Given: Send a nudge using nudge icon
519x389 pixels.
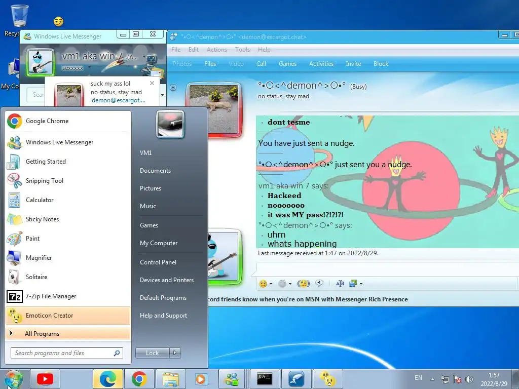Looking at the screenshot, I should (x=303, y=284).
